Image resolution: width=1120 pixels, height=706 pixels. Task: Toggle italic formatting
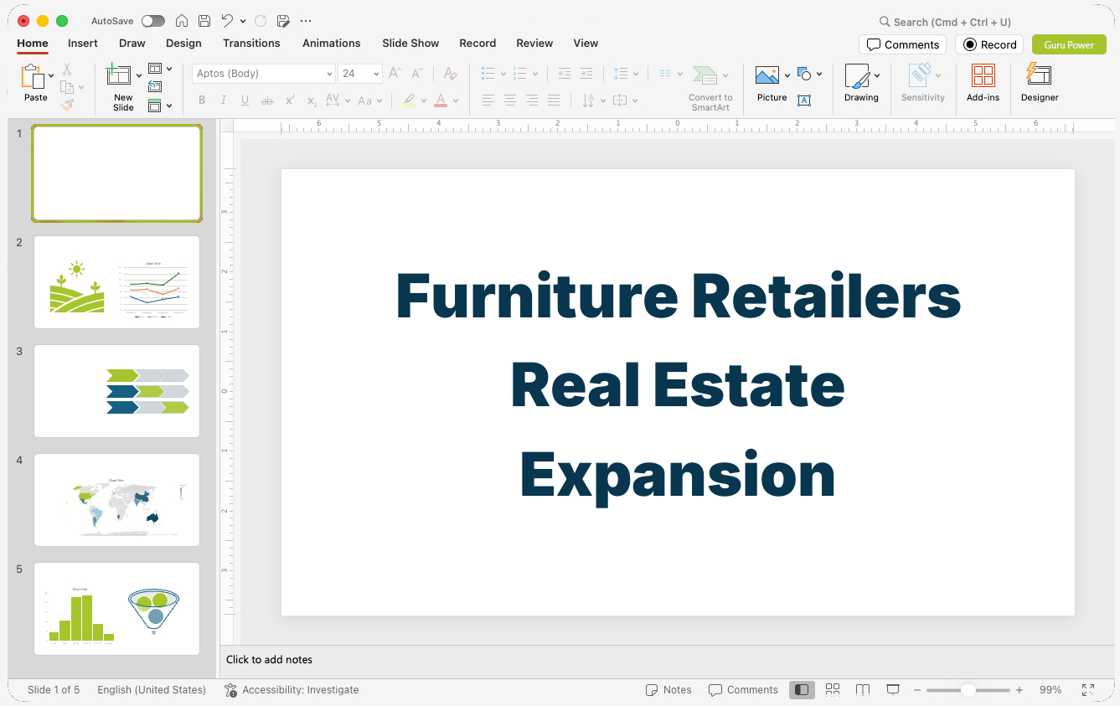pyautogui.click(x=223, y=100)
